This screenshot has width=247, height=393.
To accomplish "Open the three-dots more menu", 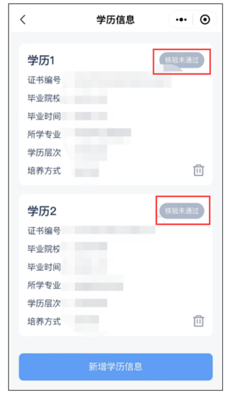I will 181,19.
